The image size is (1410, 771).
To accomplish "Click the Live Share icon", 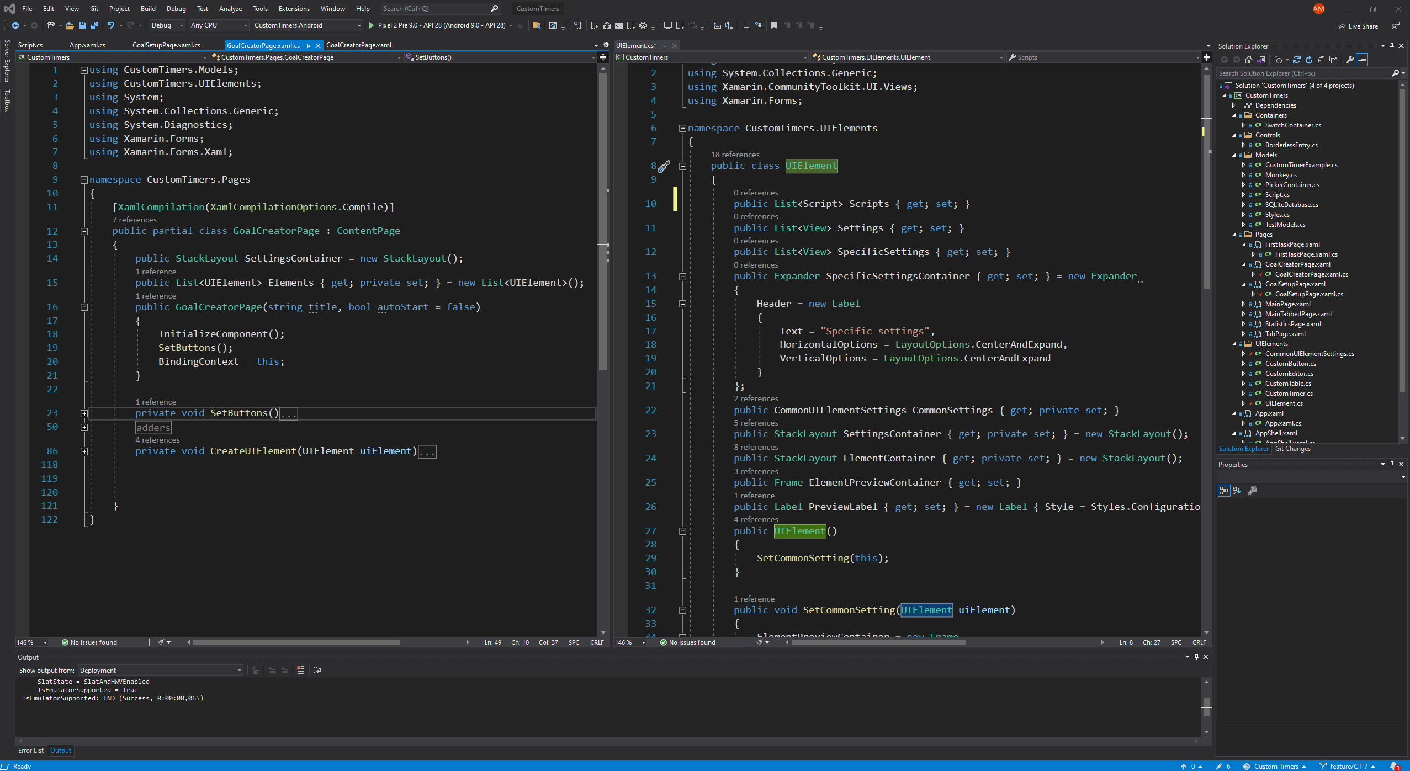I will click(x=1358, y=26).
